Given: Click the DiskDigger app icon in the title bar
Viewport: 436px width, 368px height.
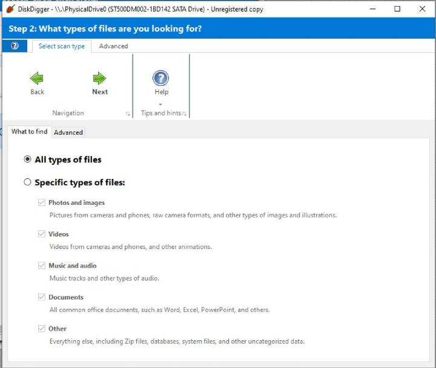Looking at the screenshot, I should [x=10, y=9].
